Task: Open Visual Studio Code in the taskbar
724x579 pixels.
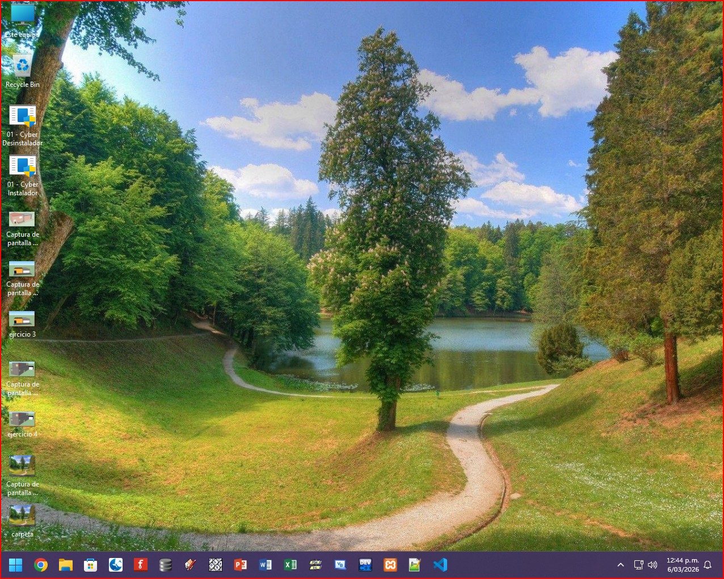Action: coord(440,565)
